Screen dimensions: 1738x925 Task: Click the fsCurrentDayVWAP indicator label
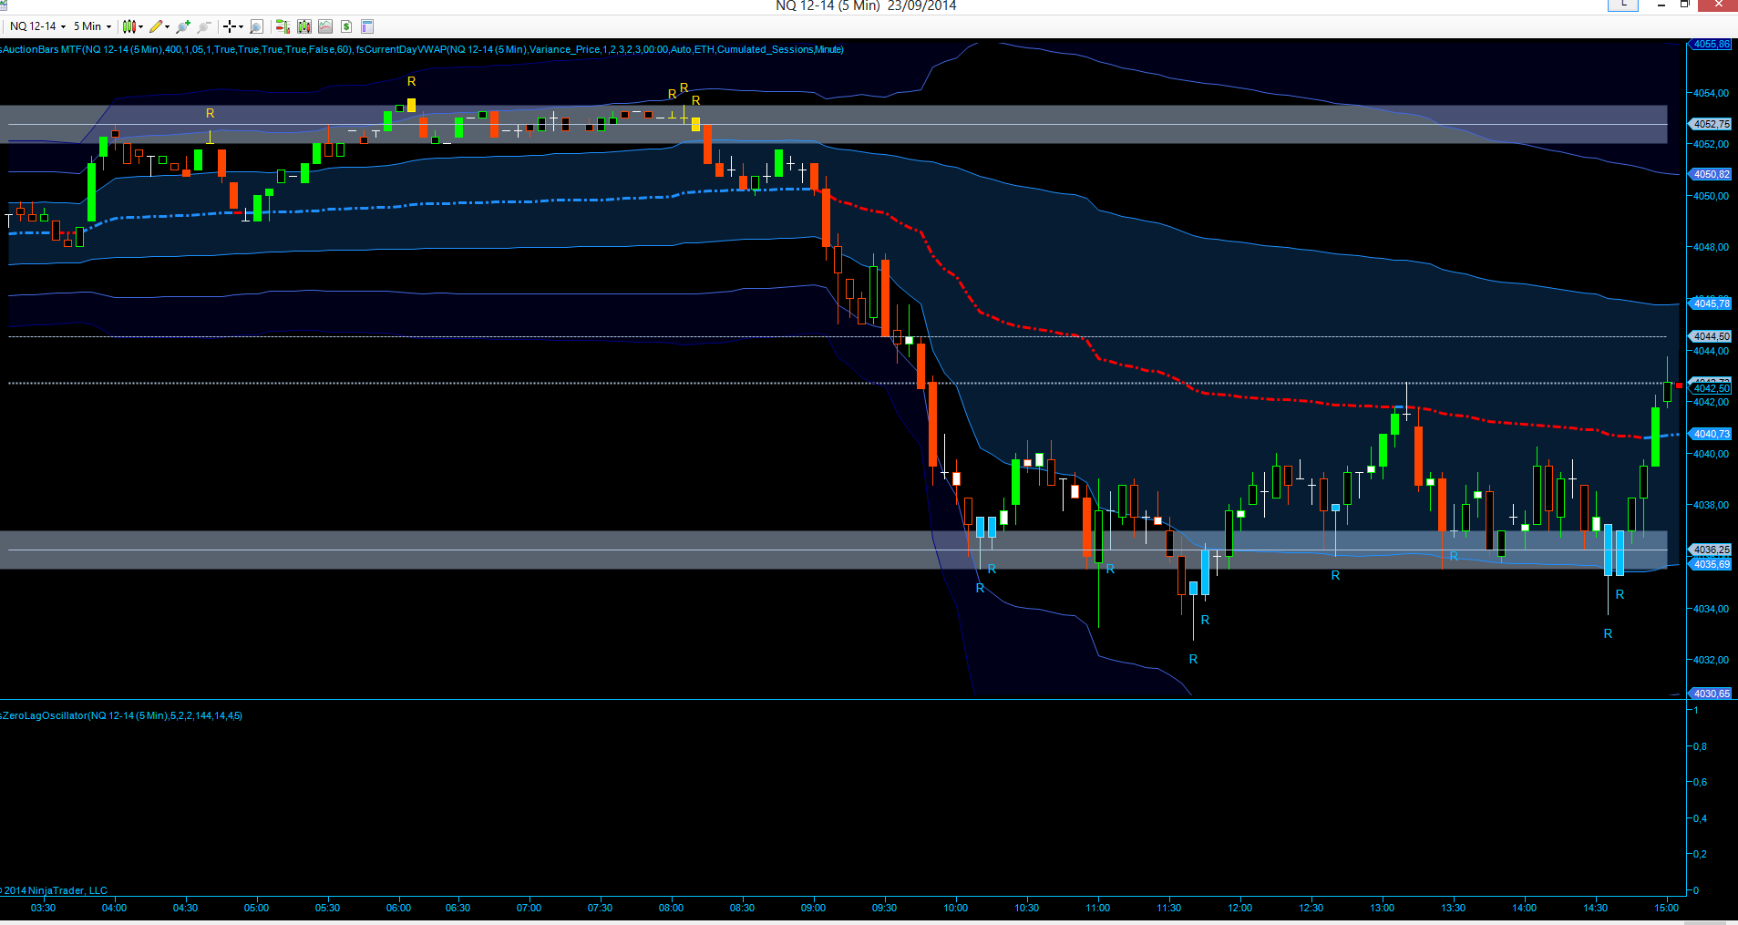(600, 49)
